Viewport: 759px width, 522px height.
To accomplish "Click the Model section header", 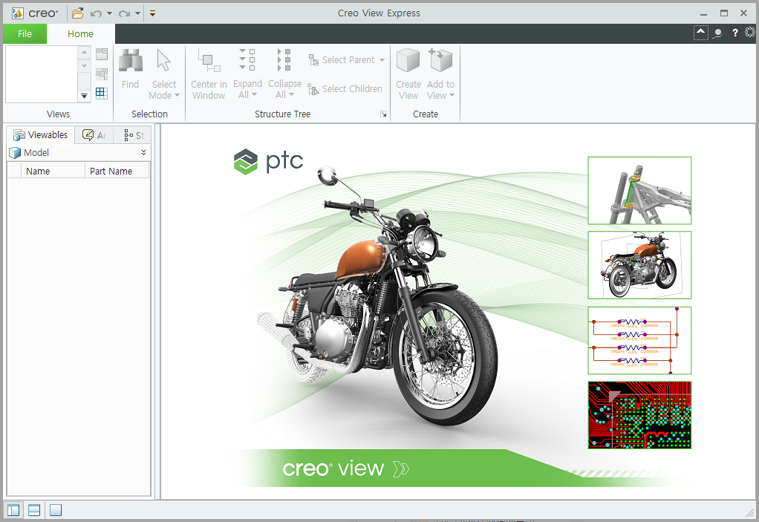I will 79,153.
